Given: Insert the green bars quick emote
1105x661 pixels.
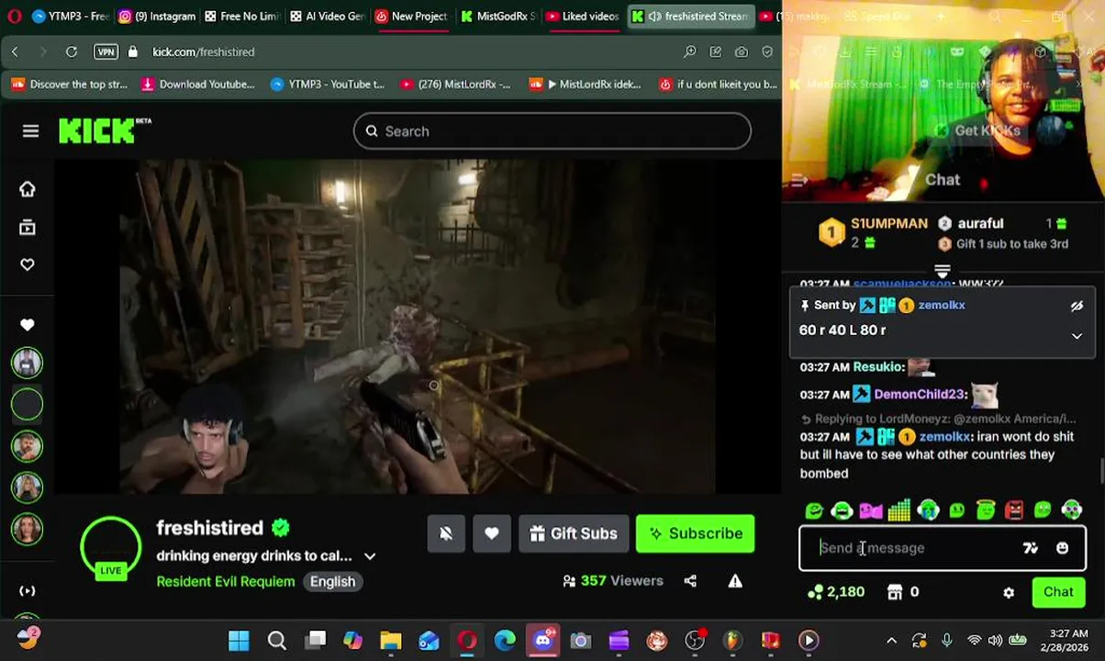Looking at the screenshot, I should point(899,510).
